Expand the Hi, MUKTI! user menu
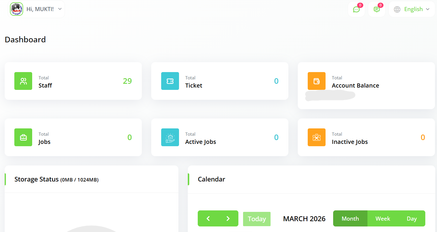The height and width of the screenshot is (232, 437). [60, 9]
